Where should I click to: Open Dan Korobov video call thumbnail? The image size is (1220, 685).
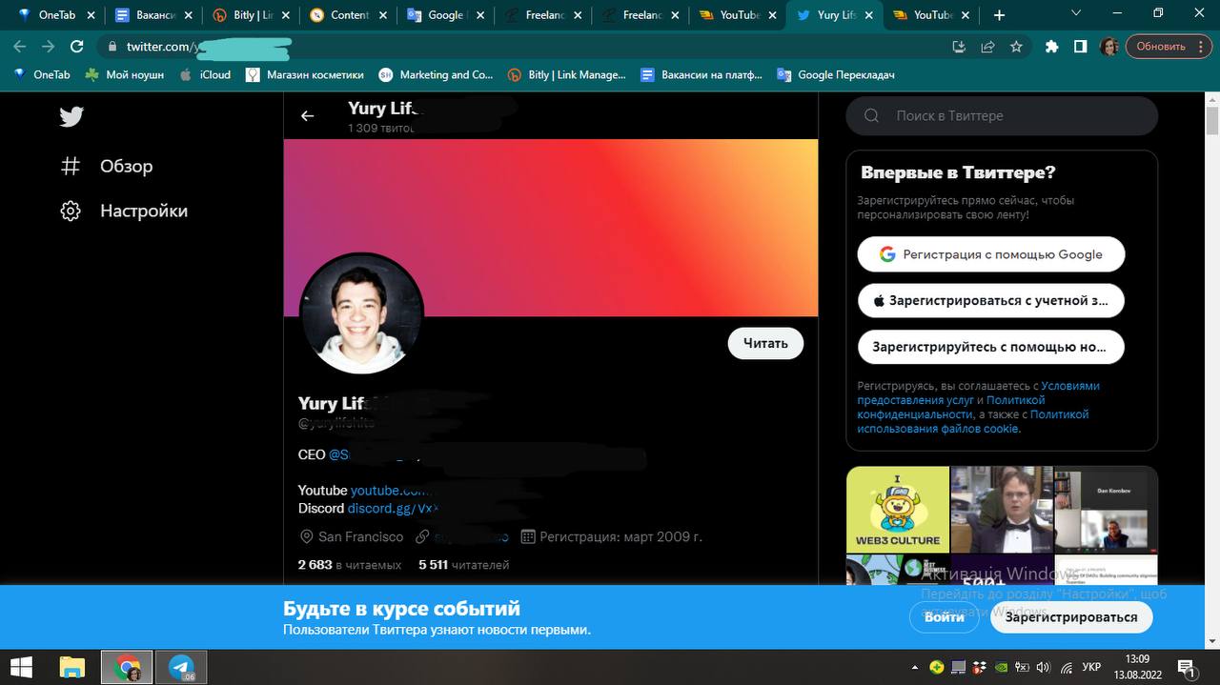1106,509
